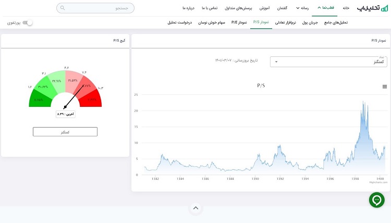The height and width of the screenshot is (223, 391).
Task: Switch to جریان پول tab
Action: pos(310,22)
